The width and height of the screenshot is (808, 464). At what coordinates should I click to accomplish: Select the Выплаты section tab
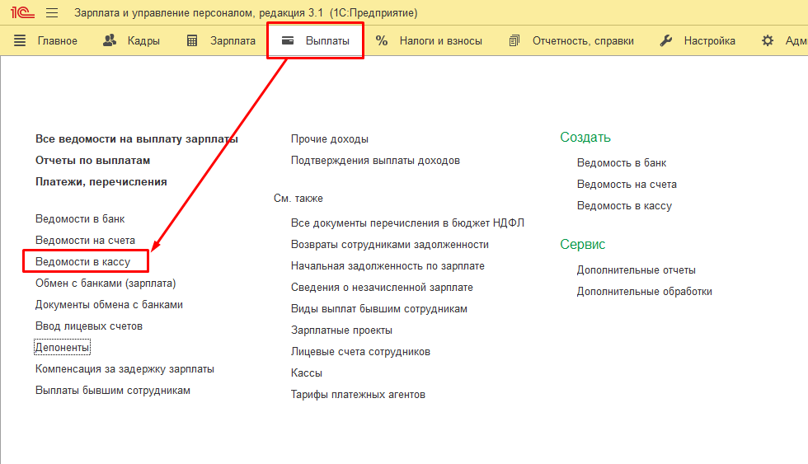click(315, 40)
